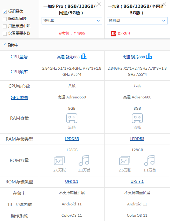This screenshot has height=221, width=170.
Task: Open the 换机型 dropdown for 一加9
Action: [137, 21]
